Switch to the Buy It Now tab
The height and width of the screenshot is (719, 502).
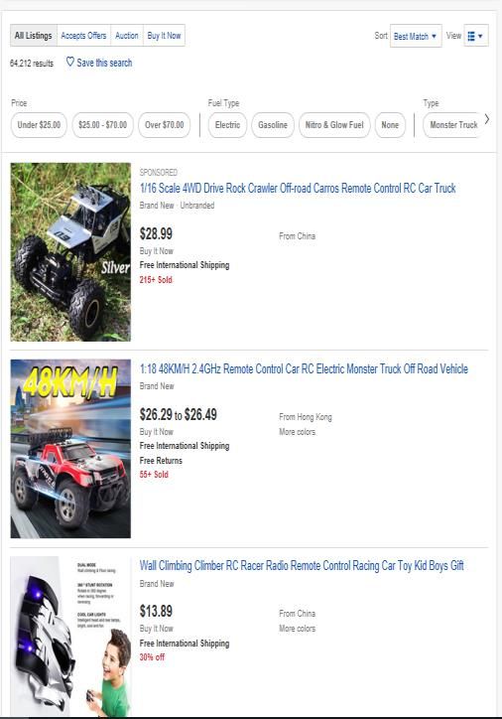point(164,36)
